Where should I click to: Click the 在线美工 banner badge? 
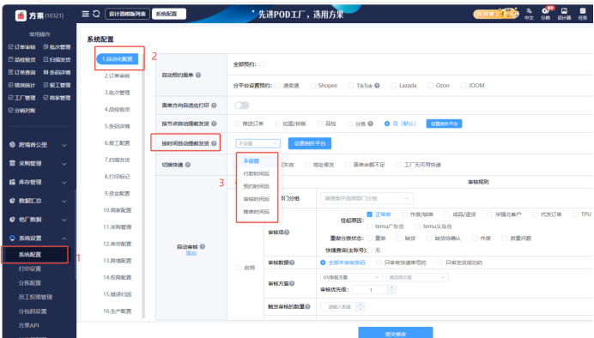[x=496, y=14]
